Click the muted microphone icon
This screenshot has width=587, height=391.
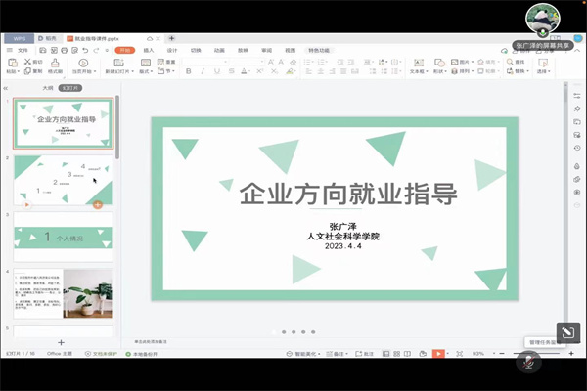point(529,361)
